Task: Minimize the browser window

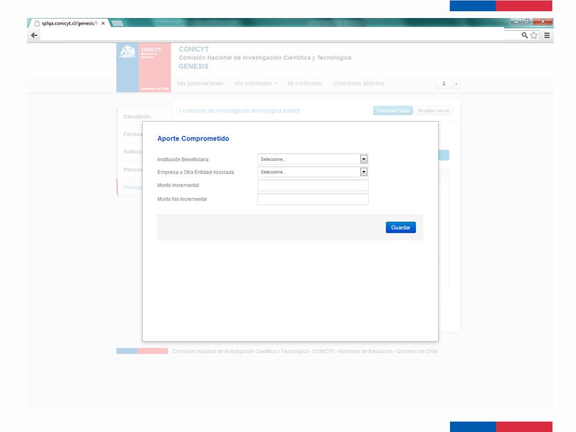Action: 516,22
